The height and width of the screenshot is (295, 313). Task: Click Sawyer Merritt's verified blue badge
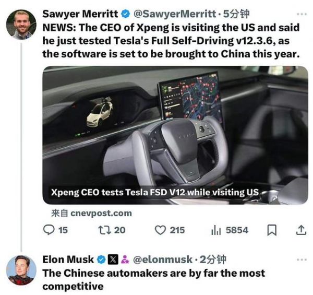[x=126, y=14]
